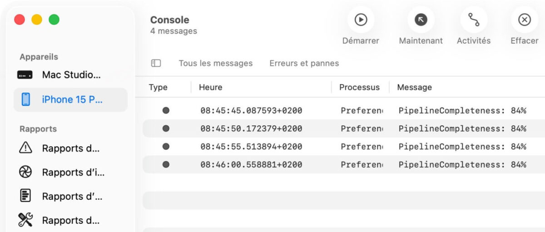This screenshot has width=545, height=232.
Task: Click the Activités label
Action: tap(474, 40)
